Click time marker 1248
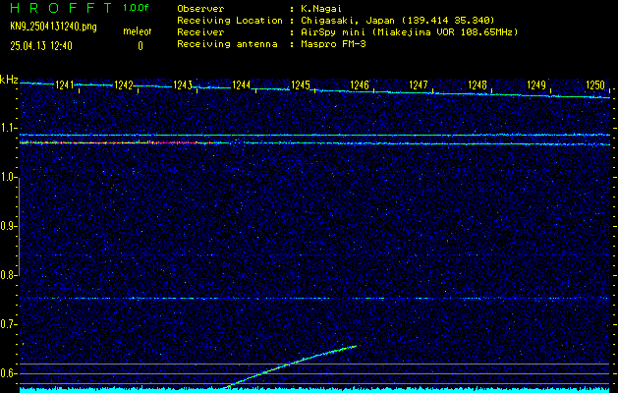Image resolution: width=618 pixels, height=393 pixels. point(478,84)
